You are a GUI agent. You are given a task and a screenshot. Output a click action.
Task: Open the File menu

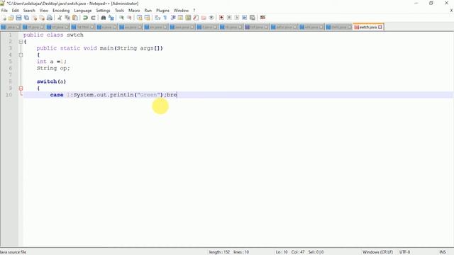(4, 11)
